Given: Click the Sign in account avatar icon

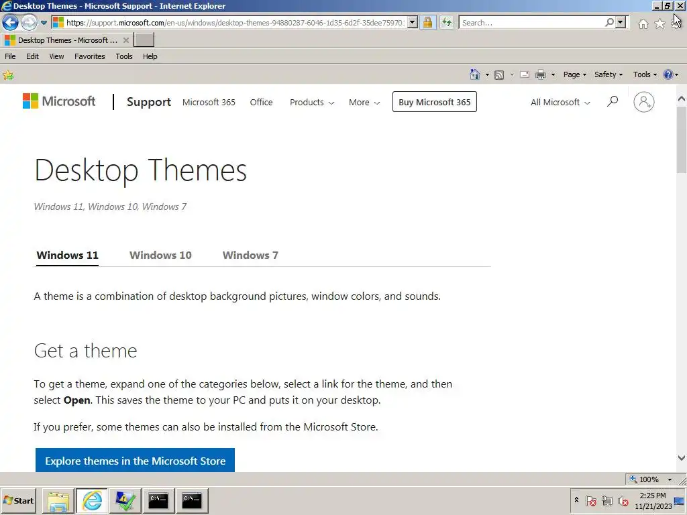Looking at the screenshot, I should click(644, 102).
